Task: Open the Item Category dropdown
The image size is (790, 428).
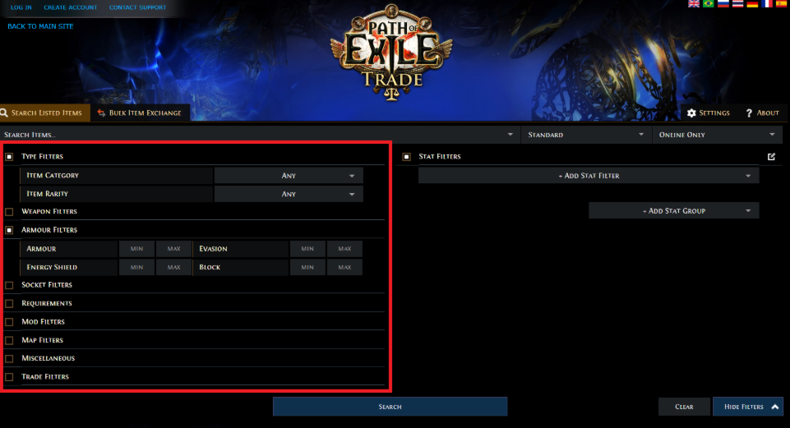Action: click(289, 175)
